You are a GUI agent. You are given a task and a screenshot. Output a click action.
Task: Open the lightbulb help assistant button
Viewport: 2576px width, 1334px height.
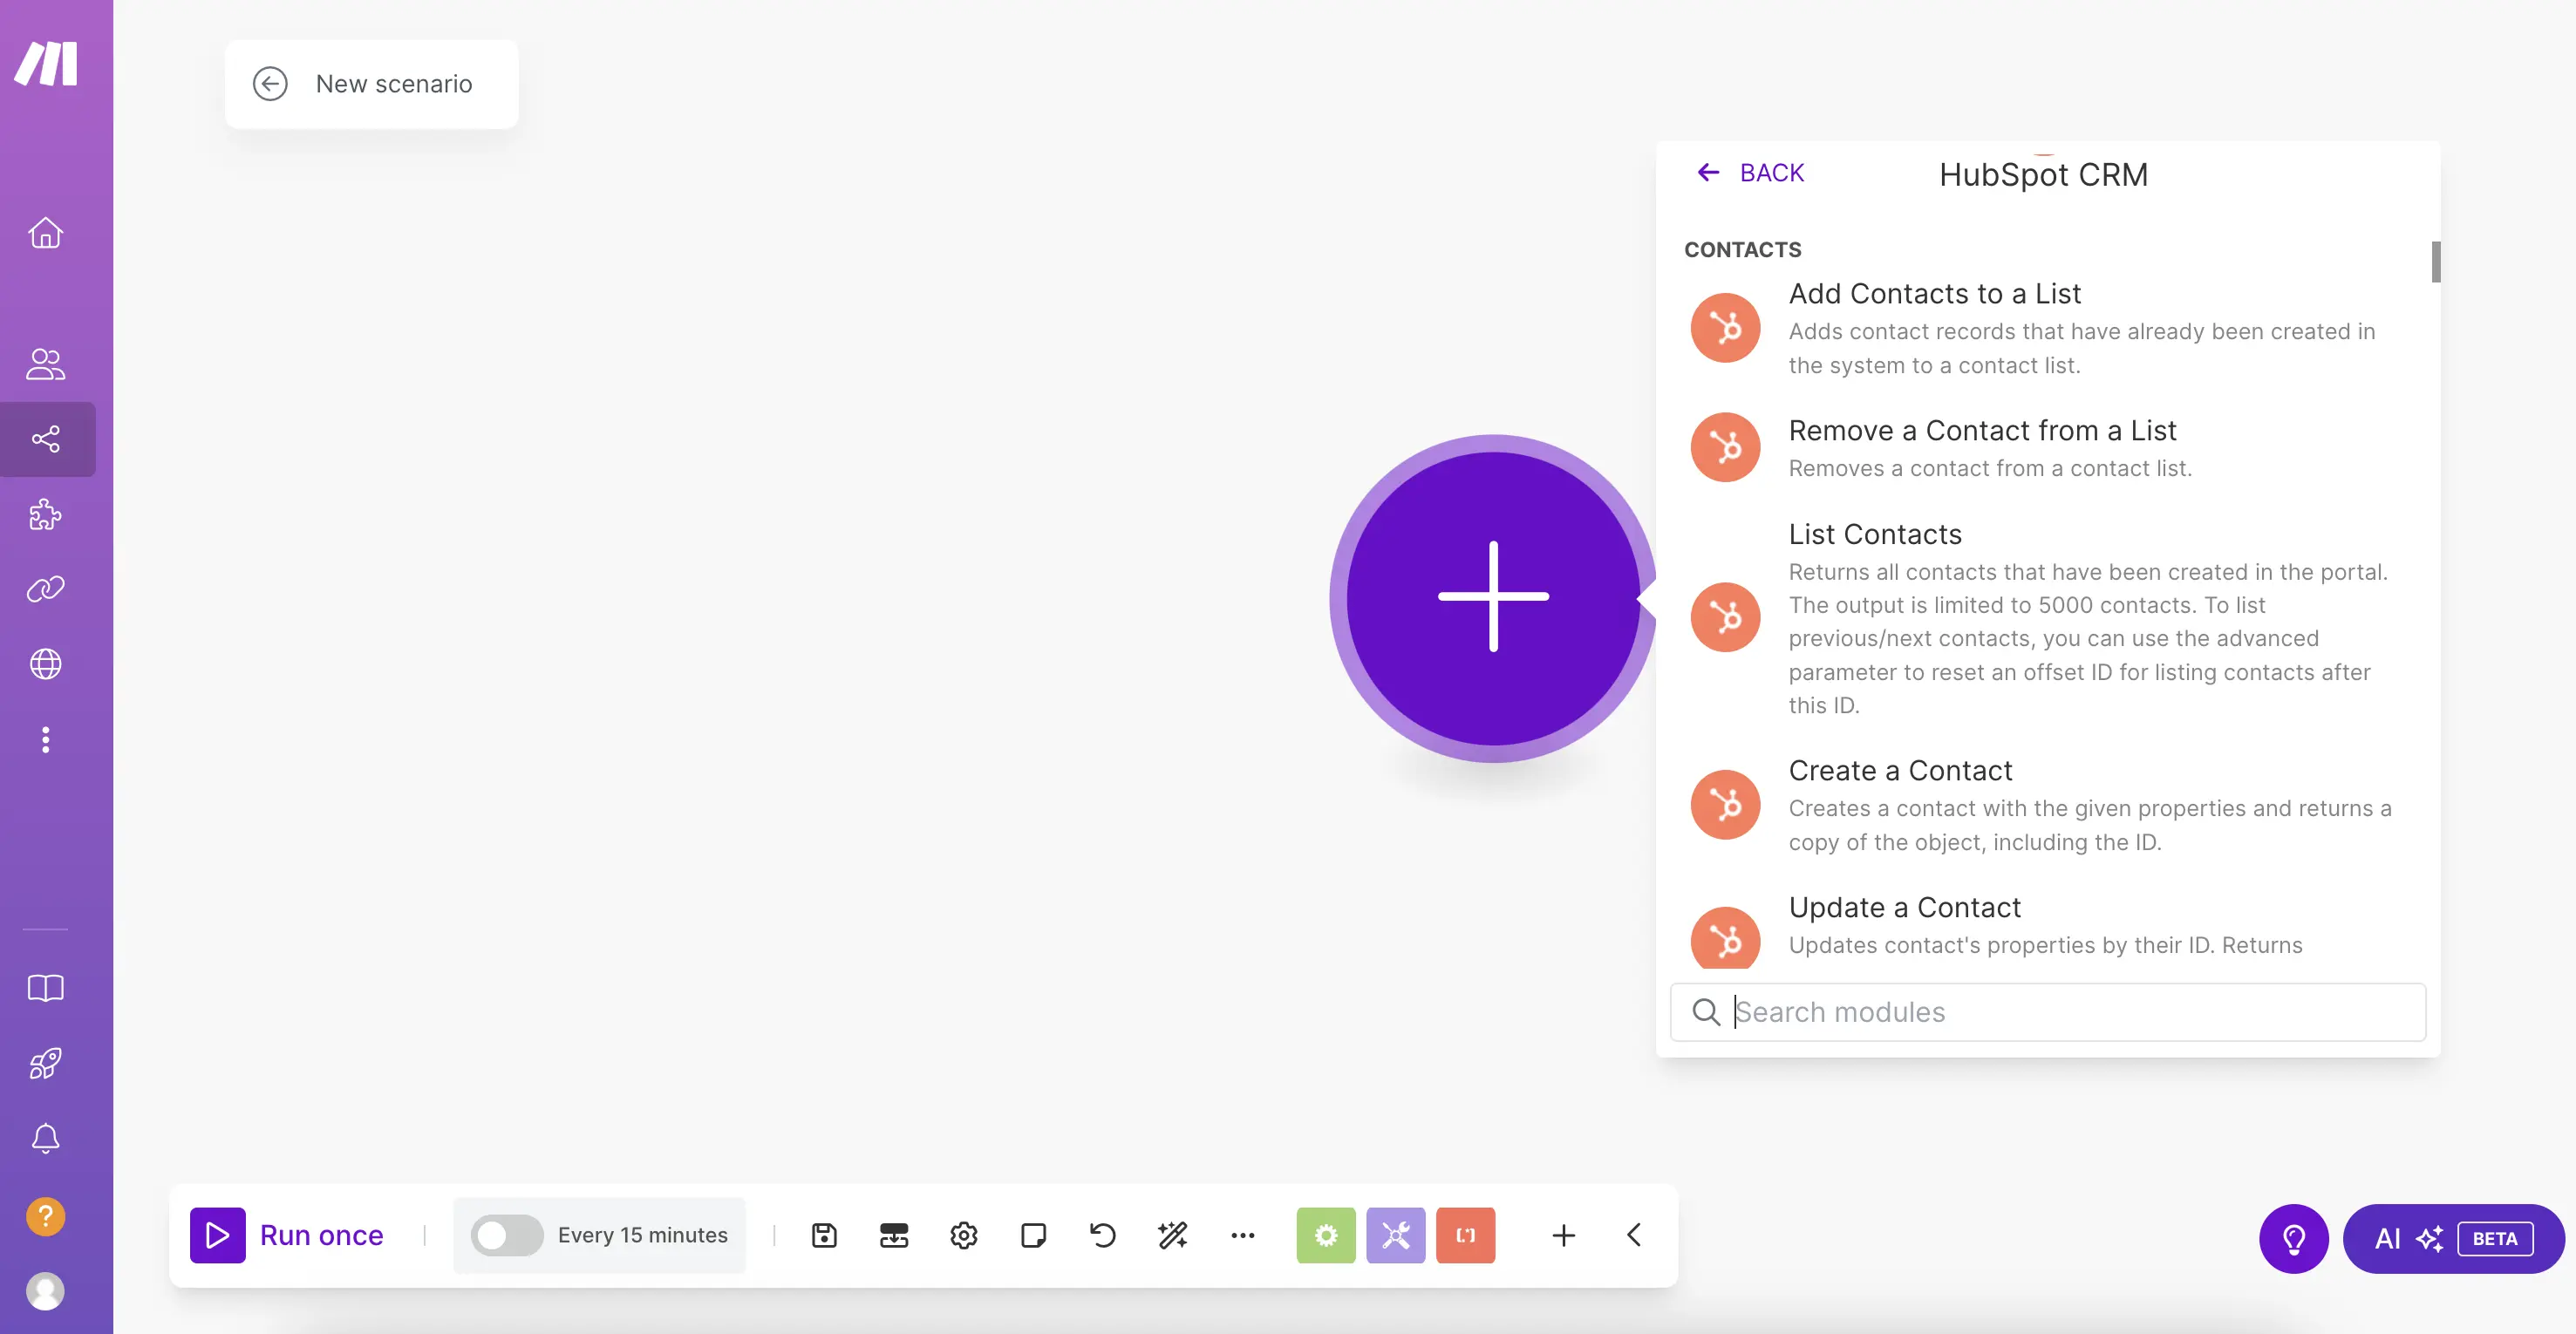pyautogui.click(x=2293, y=1238)
